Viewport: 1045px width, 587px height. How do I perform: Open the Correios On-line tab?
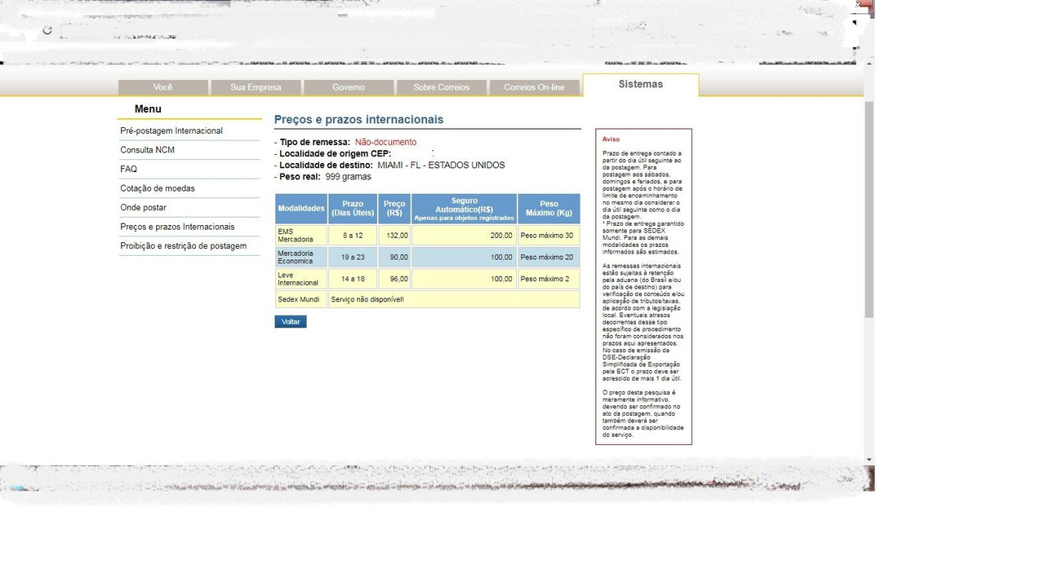534,87
